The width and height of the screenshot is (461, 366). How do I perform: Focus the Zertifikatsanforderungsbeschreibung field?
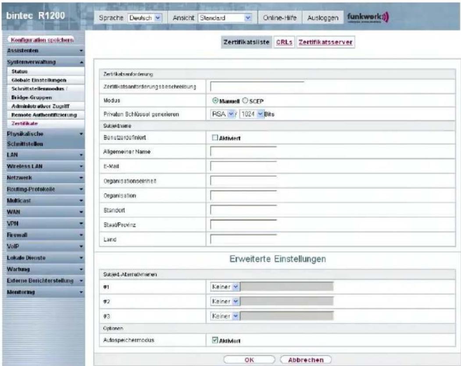click(257, 86)
